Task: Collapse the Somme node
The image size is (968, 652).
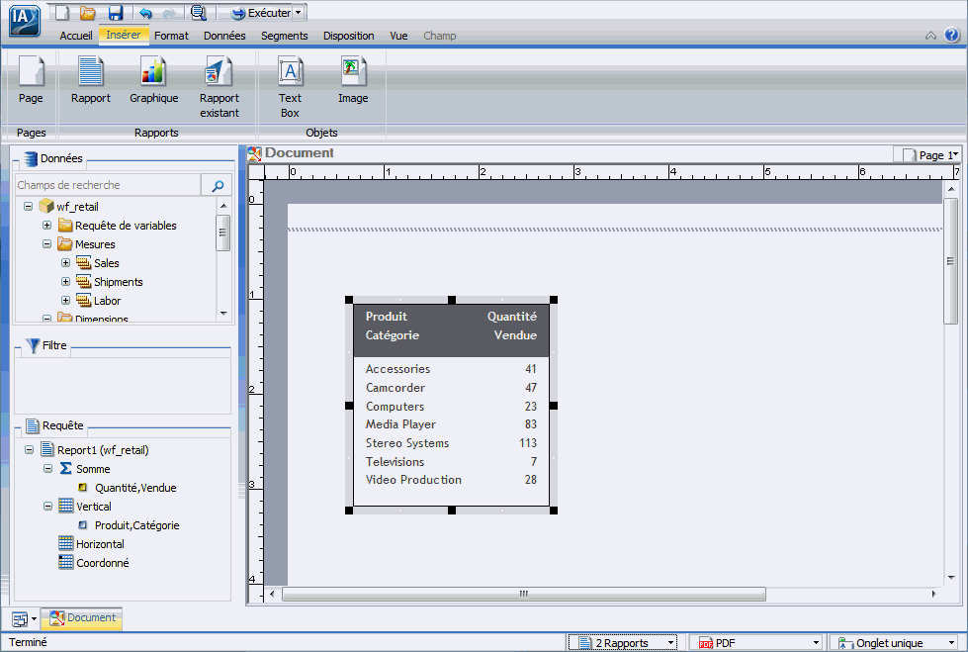Action: click(48, 468)
